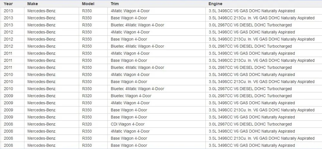Image resolution: width=322 pixels, height=149 pixels.
Task: Select the 2011 'Base Wagon 4-Door' trim cell
Action: pyautogui.click(x=156, y=61)
